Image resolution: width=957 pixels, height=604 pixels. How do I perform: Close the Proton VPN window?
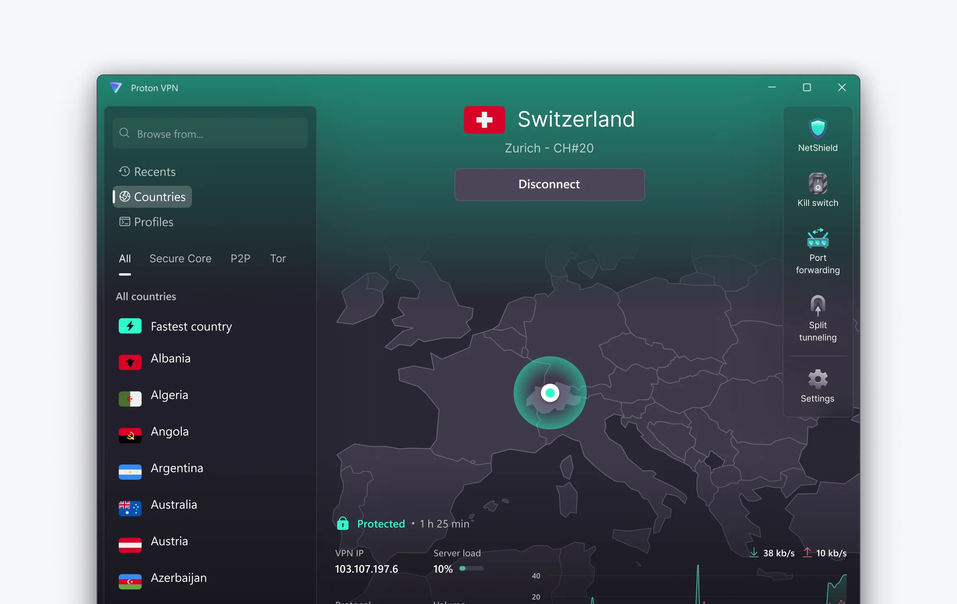(x=842, y=88)
